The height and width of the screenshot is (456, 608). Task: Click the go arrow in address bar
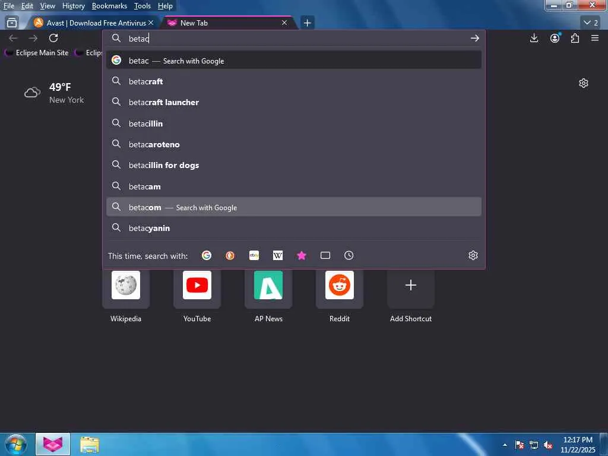474,38
